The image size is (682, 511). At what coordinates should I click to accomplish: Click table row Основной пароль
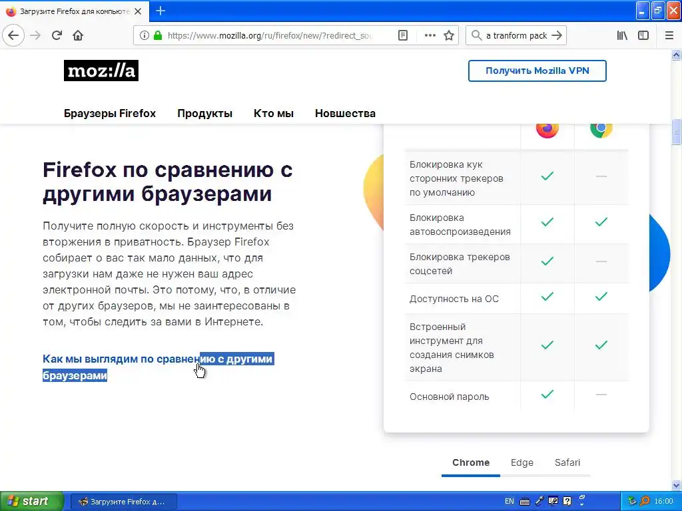[516, 397]
